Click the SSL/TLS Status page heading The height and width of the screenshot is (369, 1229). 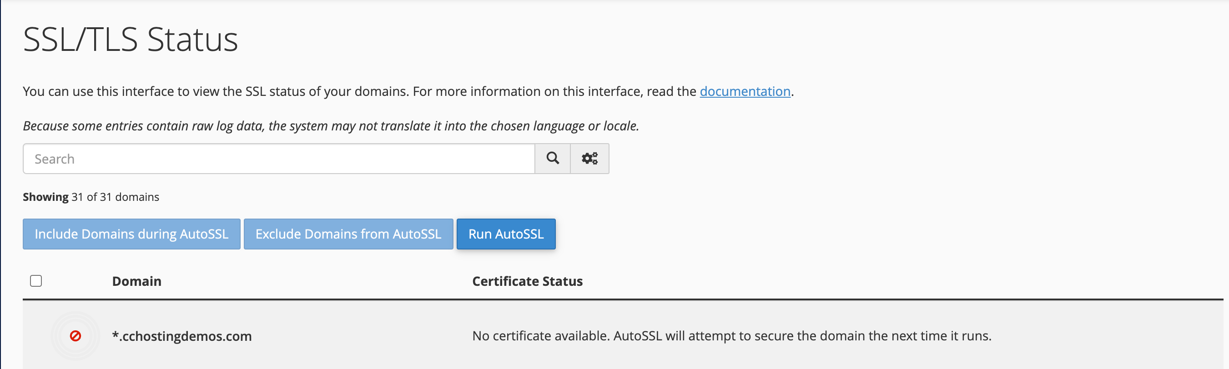click(x=130, y=39)
